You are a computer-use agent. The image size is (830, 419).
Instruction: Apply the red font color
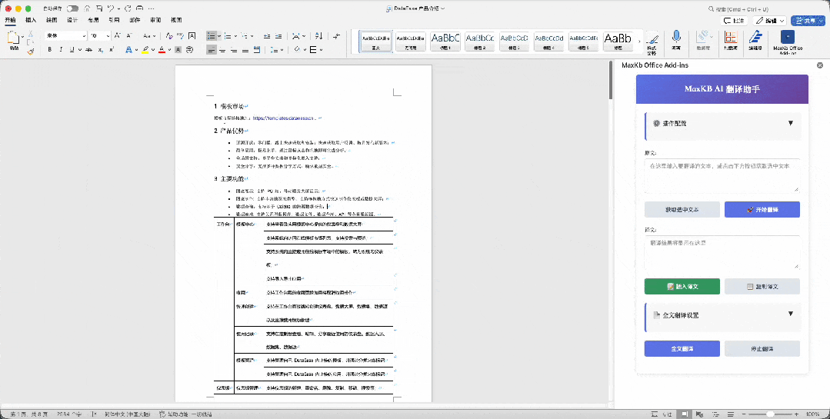pos(162,50)
